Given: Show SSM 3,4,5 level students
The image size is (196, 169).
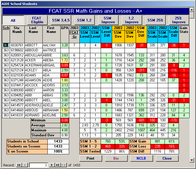Looking at the screenshot, I should tap(61, 20).
